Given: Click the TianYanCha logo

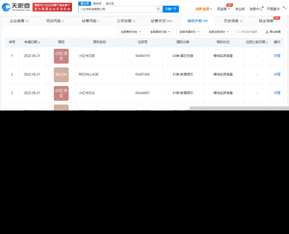Looking at the screenshot, I should pos(16,7).
